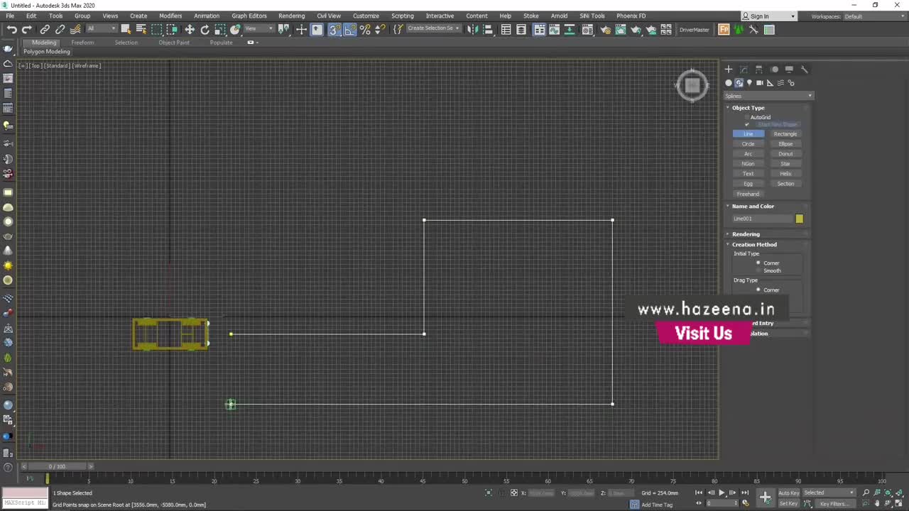Open the View reference coordinate dropdown
Screen dimensions: 909x511
click(259, 28)
